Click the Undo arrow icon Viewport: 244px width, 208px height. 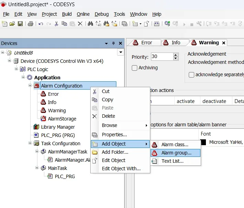41,24
